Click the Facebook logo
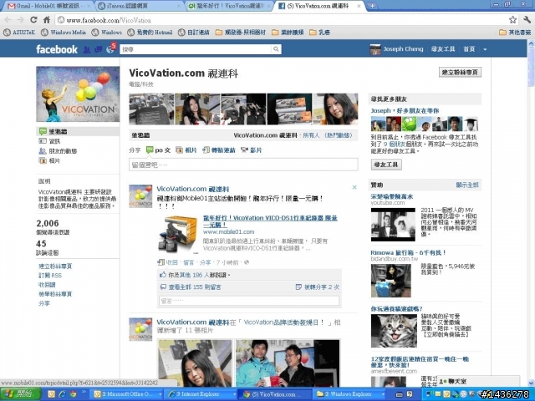Screen dimensions: 535x401 (x=57, y=49)
